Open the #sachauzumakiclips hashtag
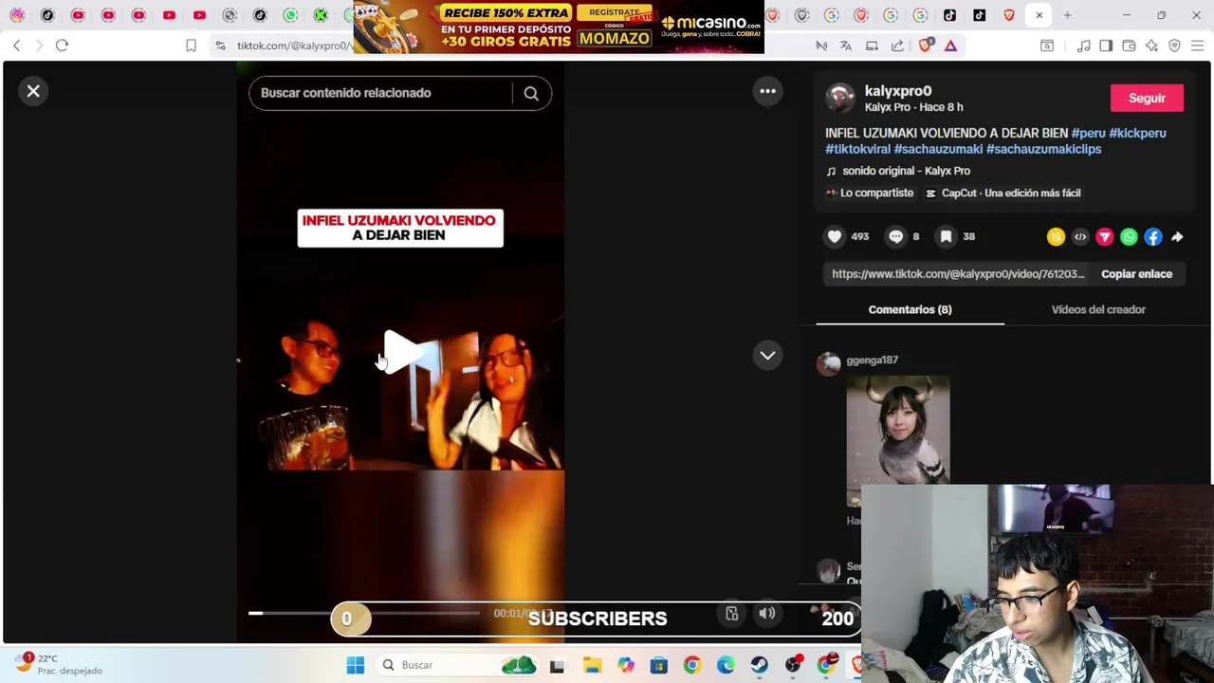 [1043, 149]
